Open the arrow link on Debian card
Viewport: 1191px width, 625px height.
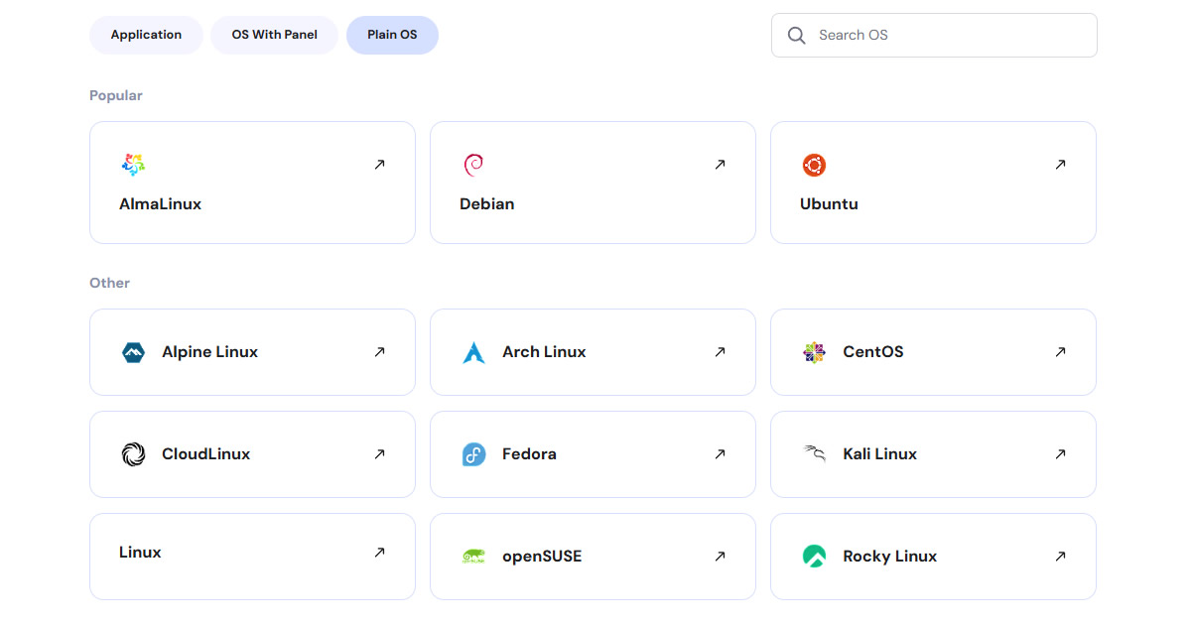pos(720,165)
